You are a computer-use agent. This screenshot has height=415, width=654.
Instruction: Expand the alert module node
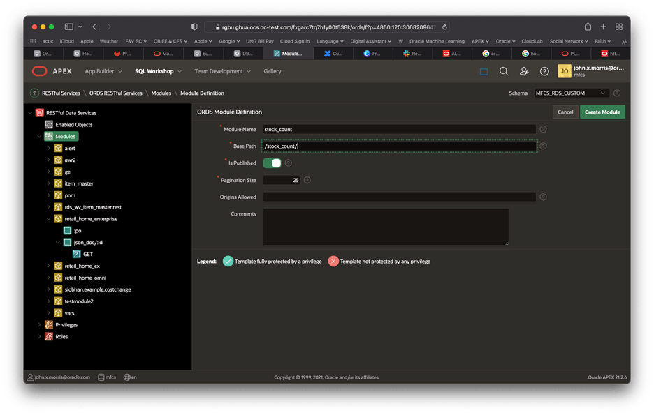[x=48, y=148]
